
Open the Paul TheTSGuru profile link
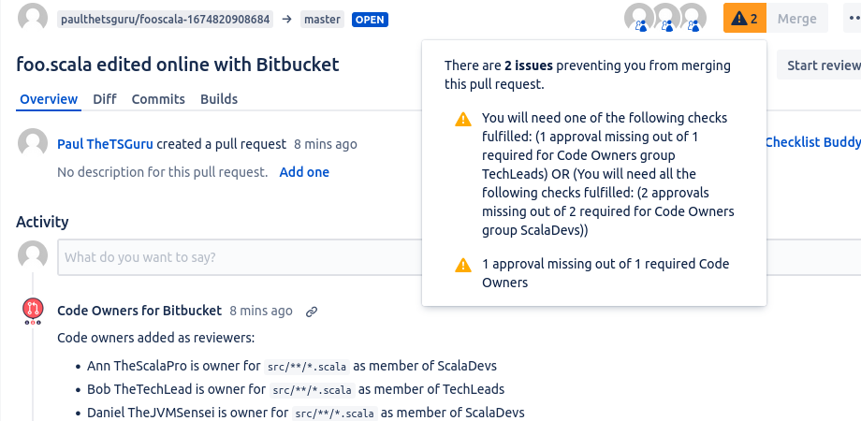(106, 144)
